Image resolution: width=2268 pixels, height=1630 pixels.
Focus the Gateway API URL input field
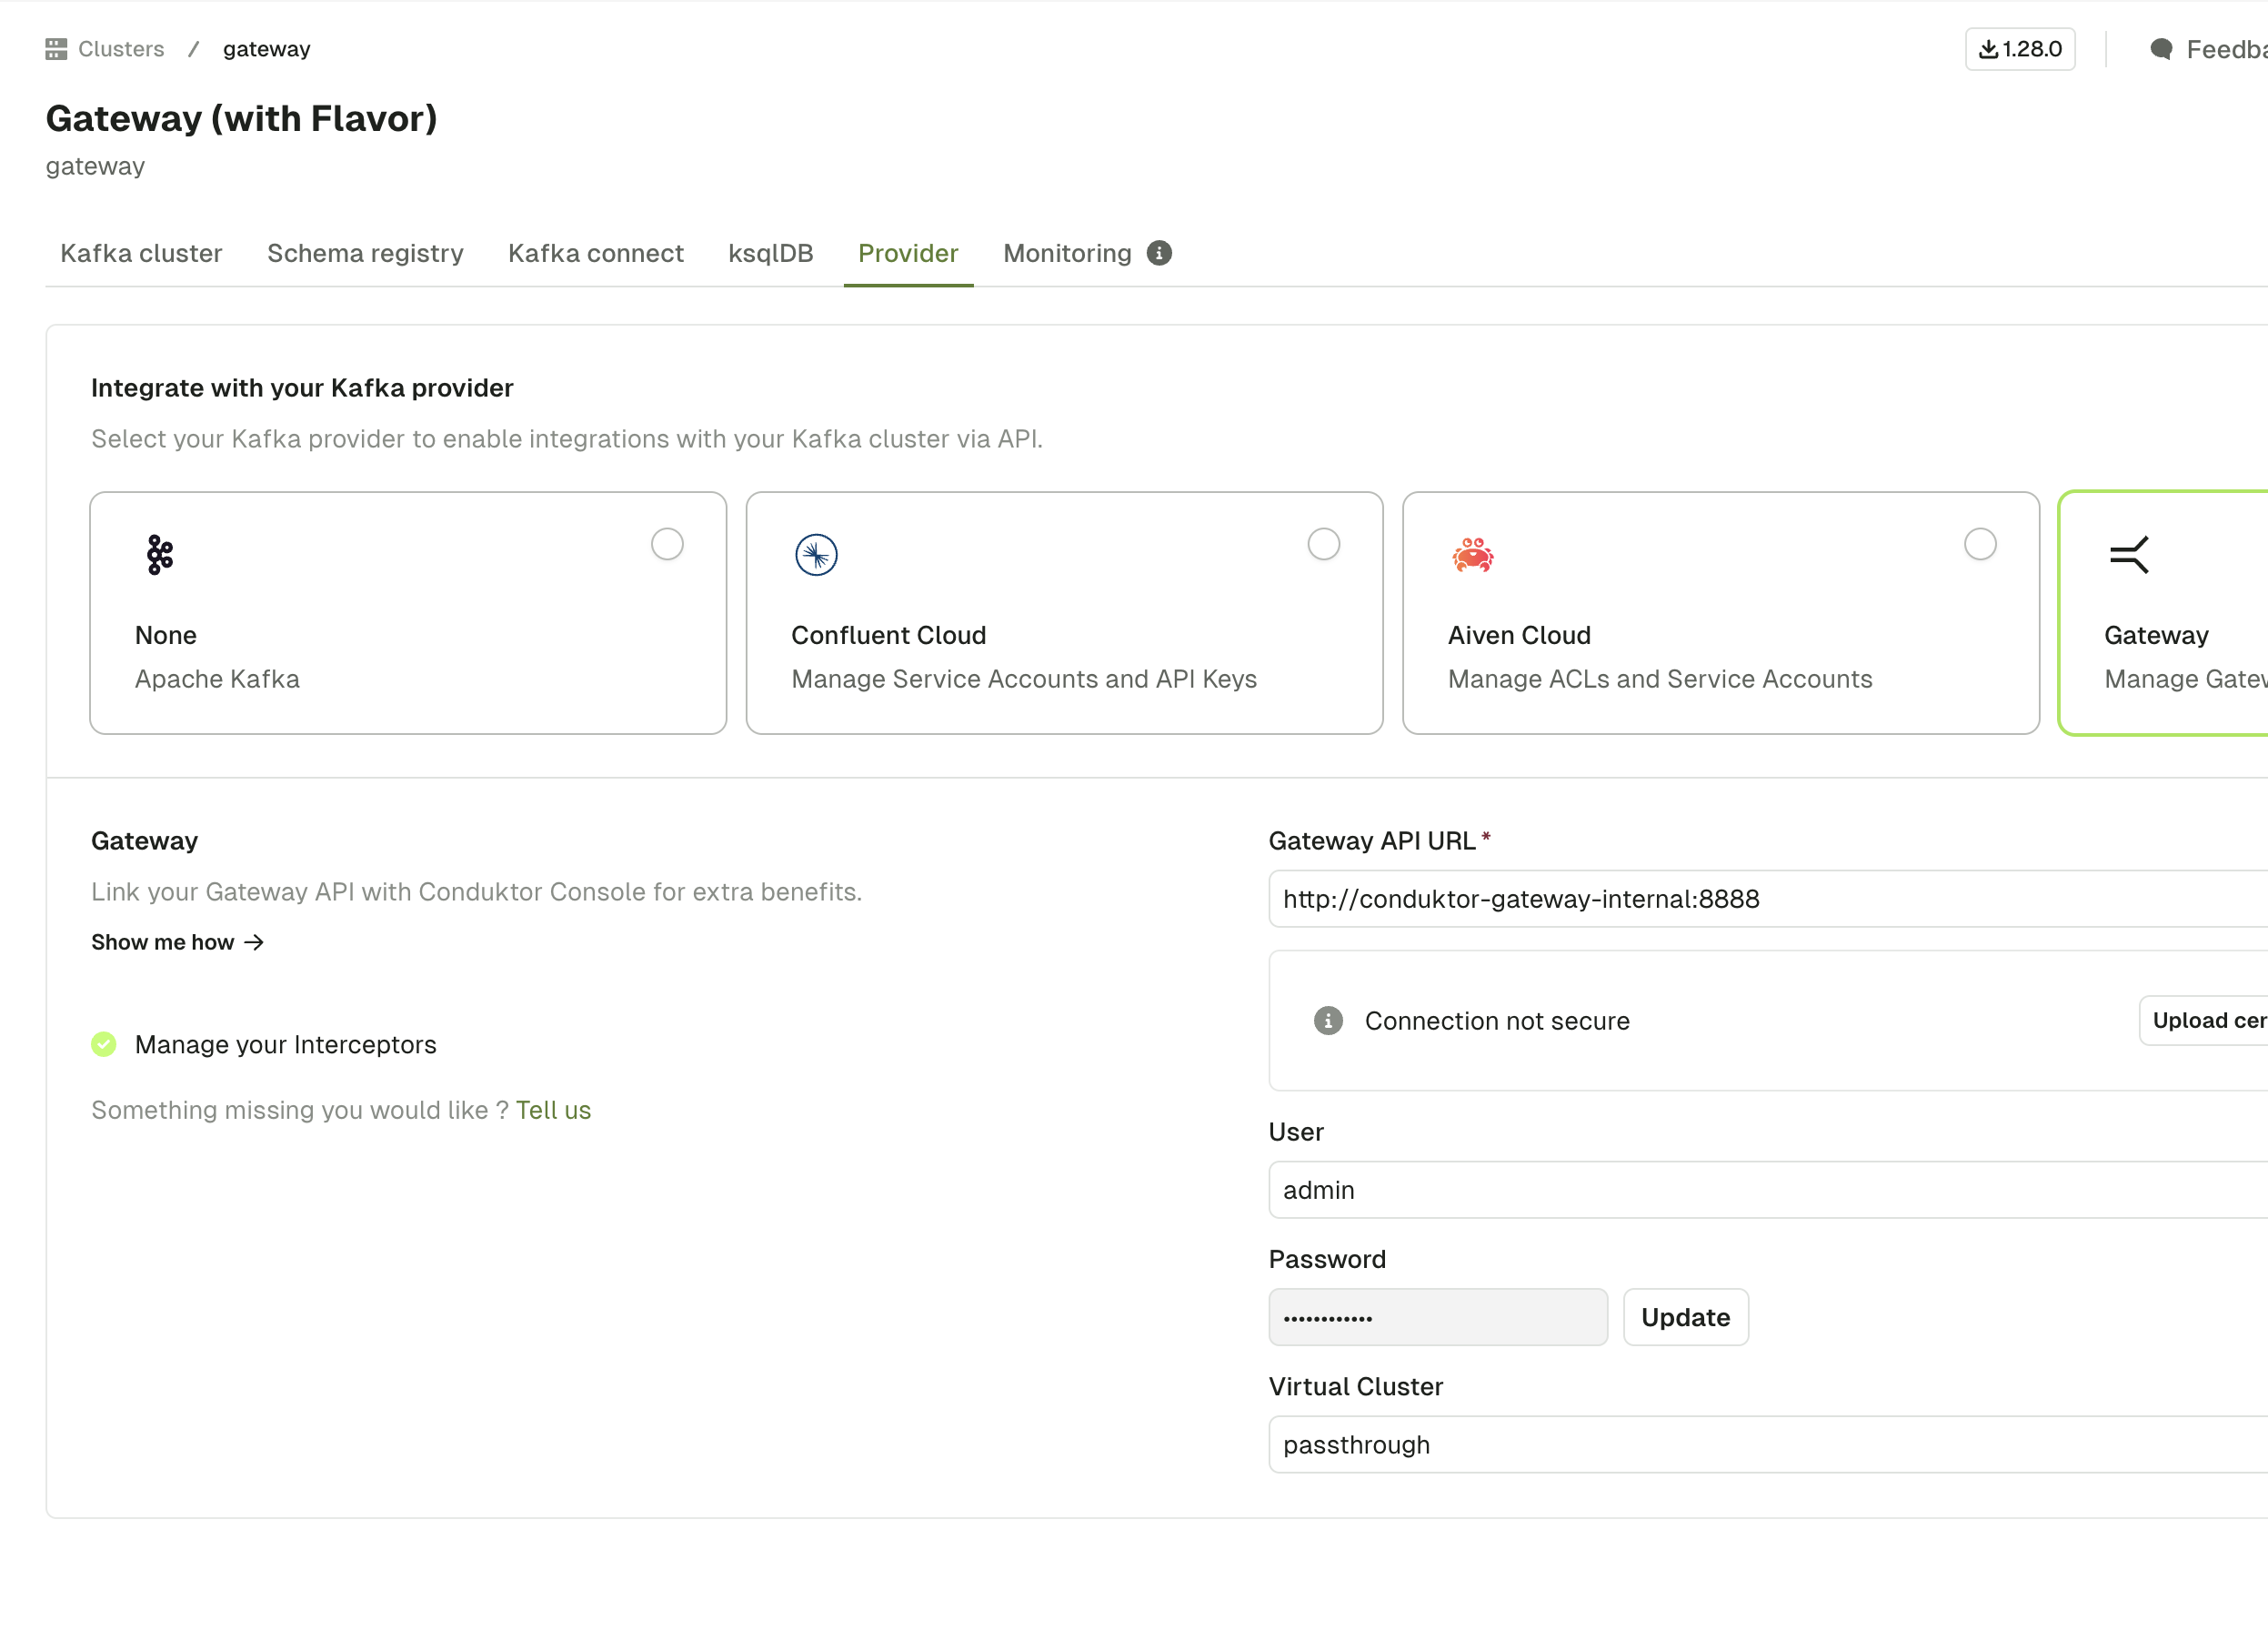1768,899
